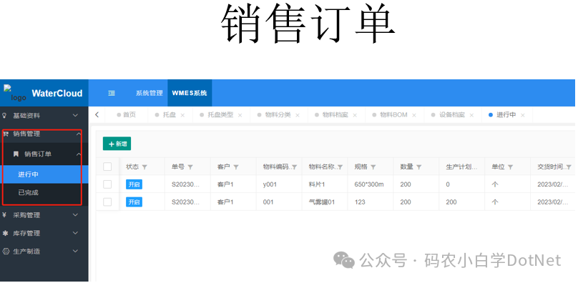Filter the 物料名称 column
This screenshot has width=578, height=283.
click(341, 167)
